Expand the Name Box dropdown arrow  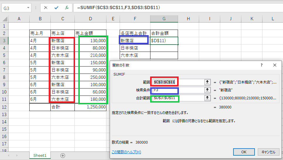click(x=28, y=8)
